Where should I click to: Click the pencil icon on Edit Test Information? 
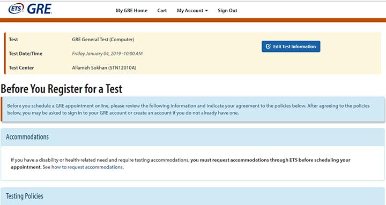tap(269, 47)
